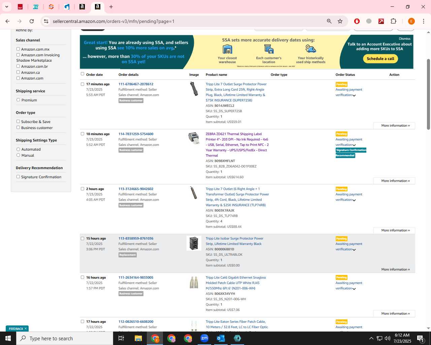The width and height of the screenshot is (431, 345).
Task: Select order 114-7831259-5754600 checkbox
Action: coord(82,134)
